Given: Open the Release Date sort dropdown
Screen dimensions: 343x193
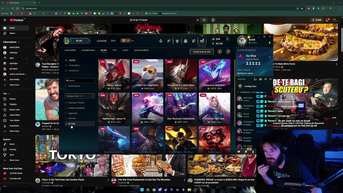Looking at the screenshot, I should (80, 96).
